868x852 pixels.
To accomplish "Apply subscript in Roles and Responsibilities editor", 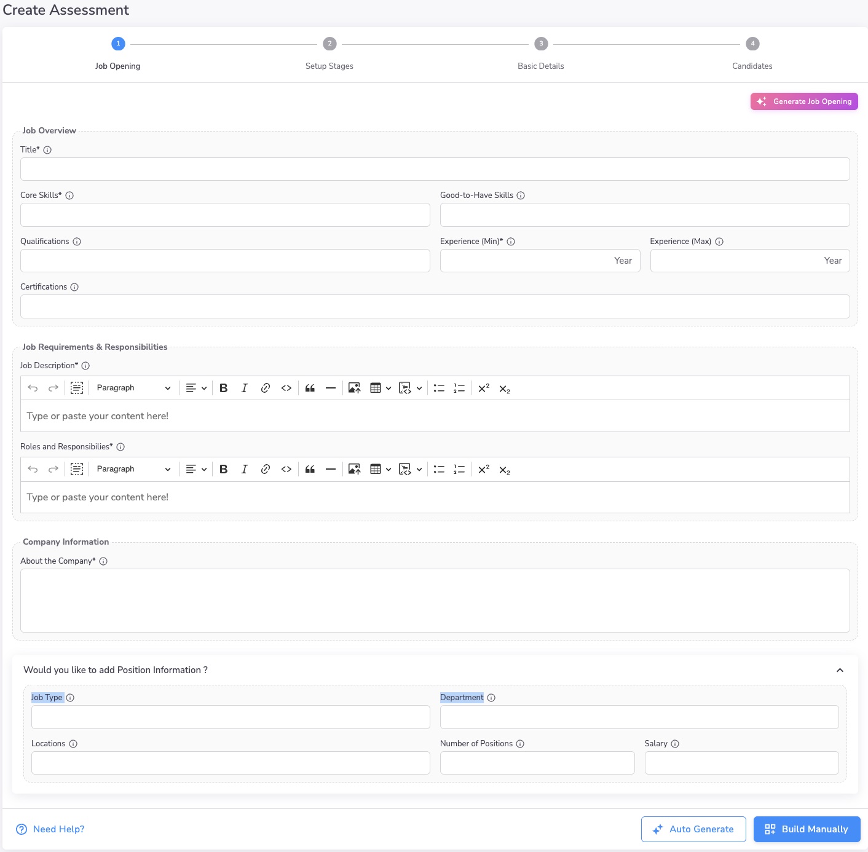I will [x=504, y=470].
